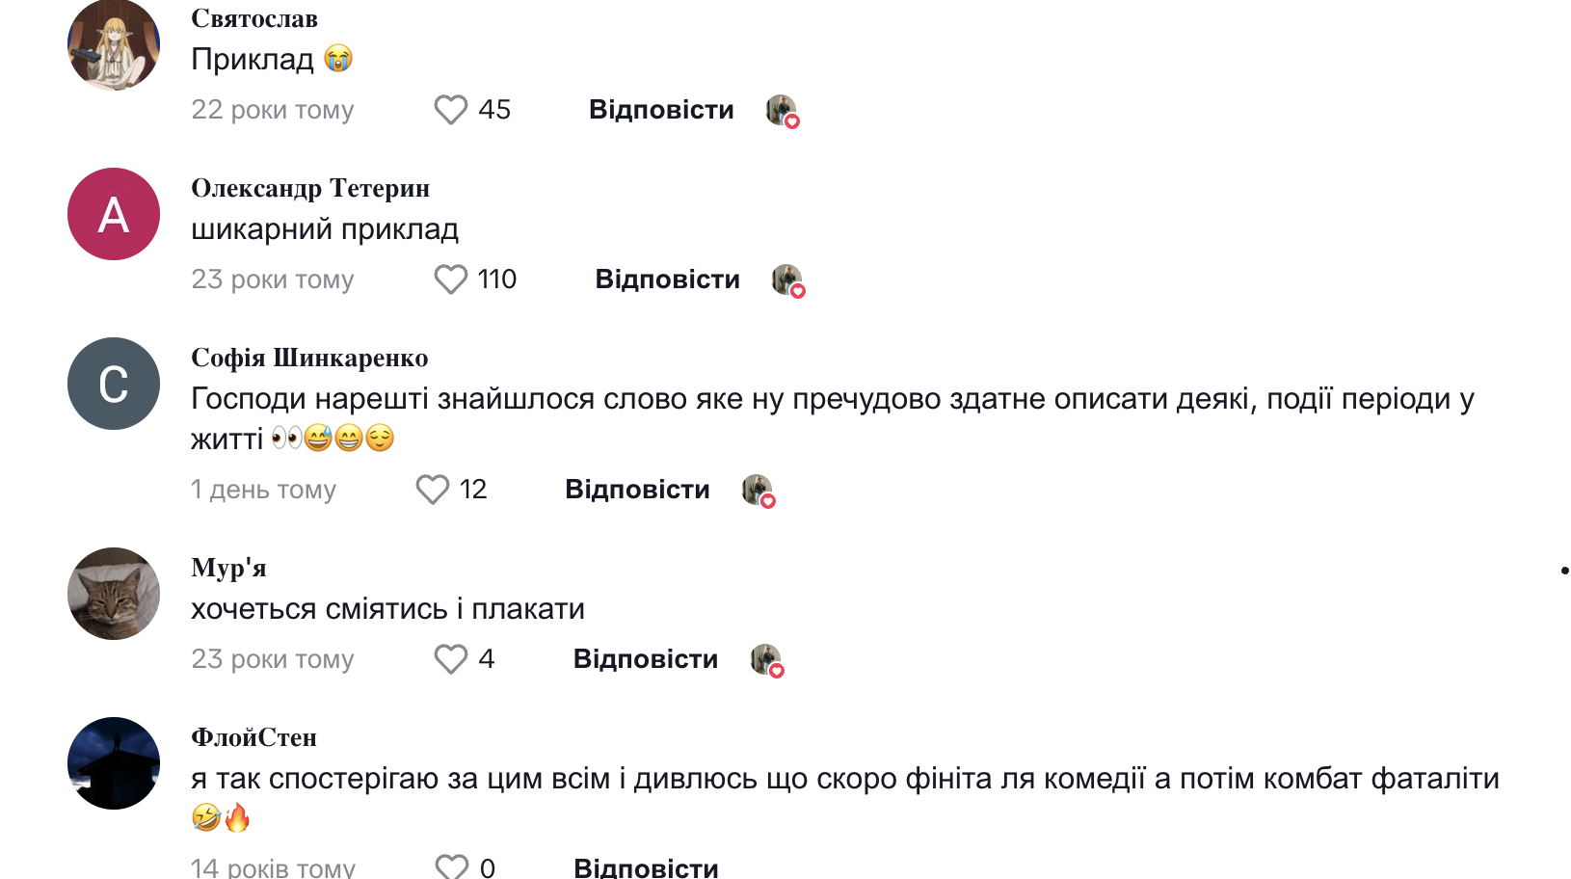Click creator-liked badge on Софія Шинкаренко's comment
The width and height of the screenshot is (1571, 879).
758,491
